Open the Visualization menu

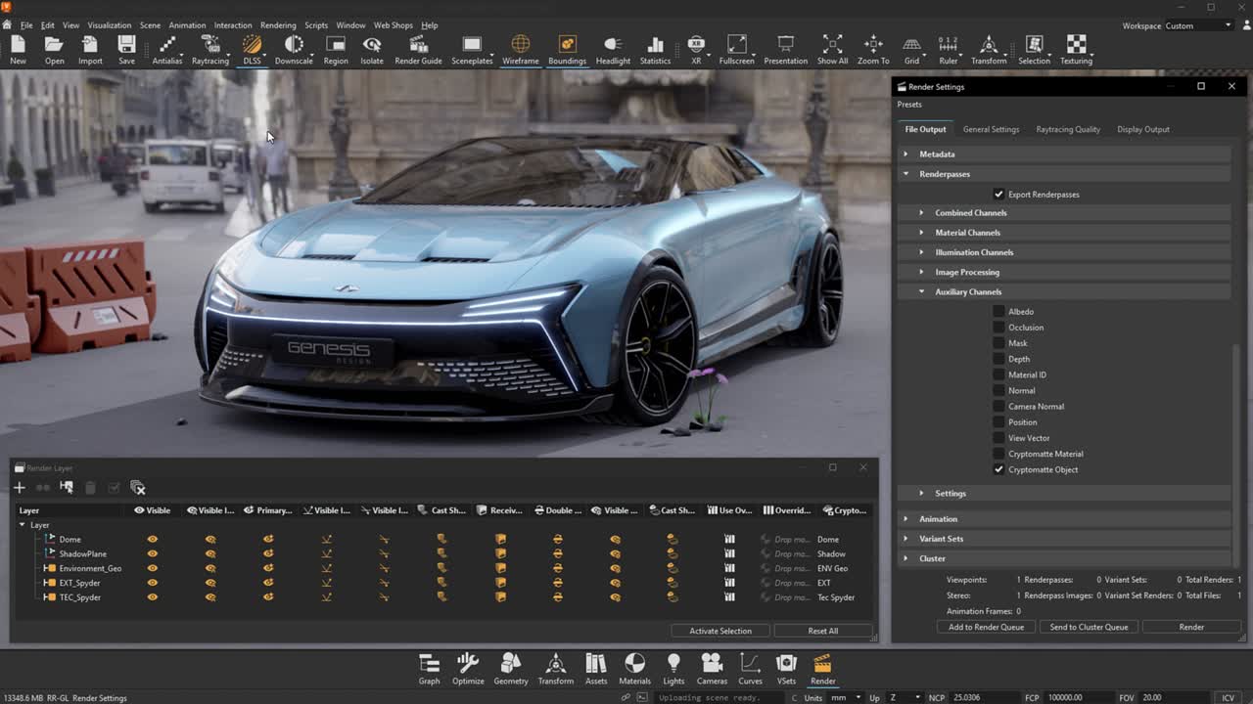coord(109,25)
